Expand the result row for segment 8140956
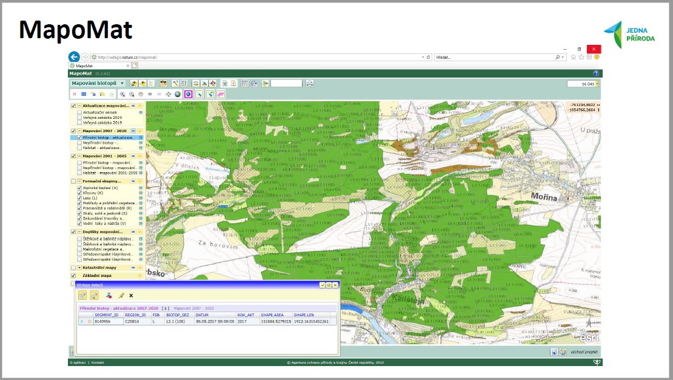 [x=82, y=321]
